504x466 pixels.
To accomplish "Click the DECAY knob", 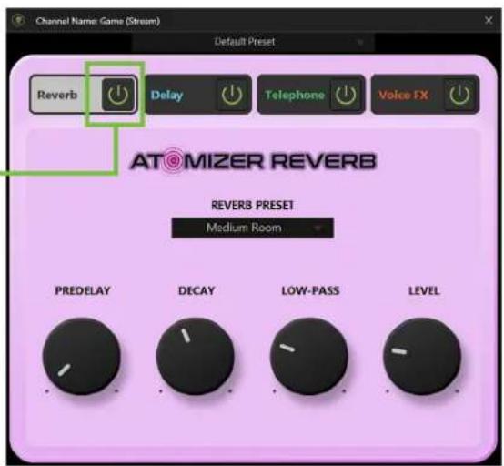I will 195,356.
